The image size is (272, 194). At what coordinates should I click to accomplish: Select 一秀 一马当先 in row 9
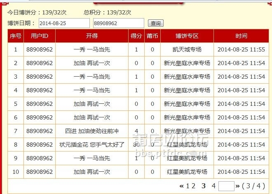pos(92,158)
